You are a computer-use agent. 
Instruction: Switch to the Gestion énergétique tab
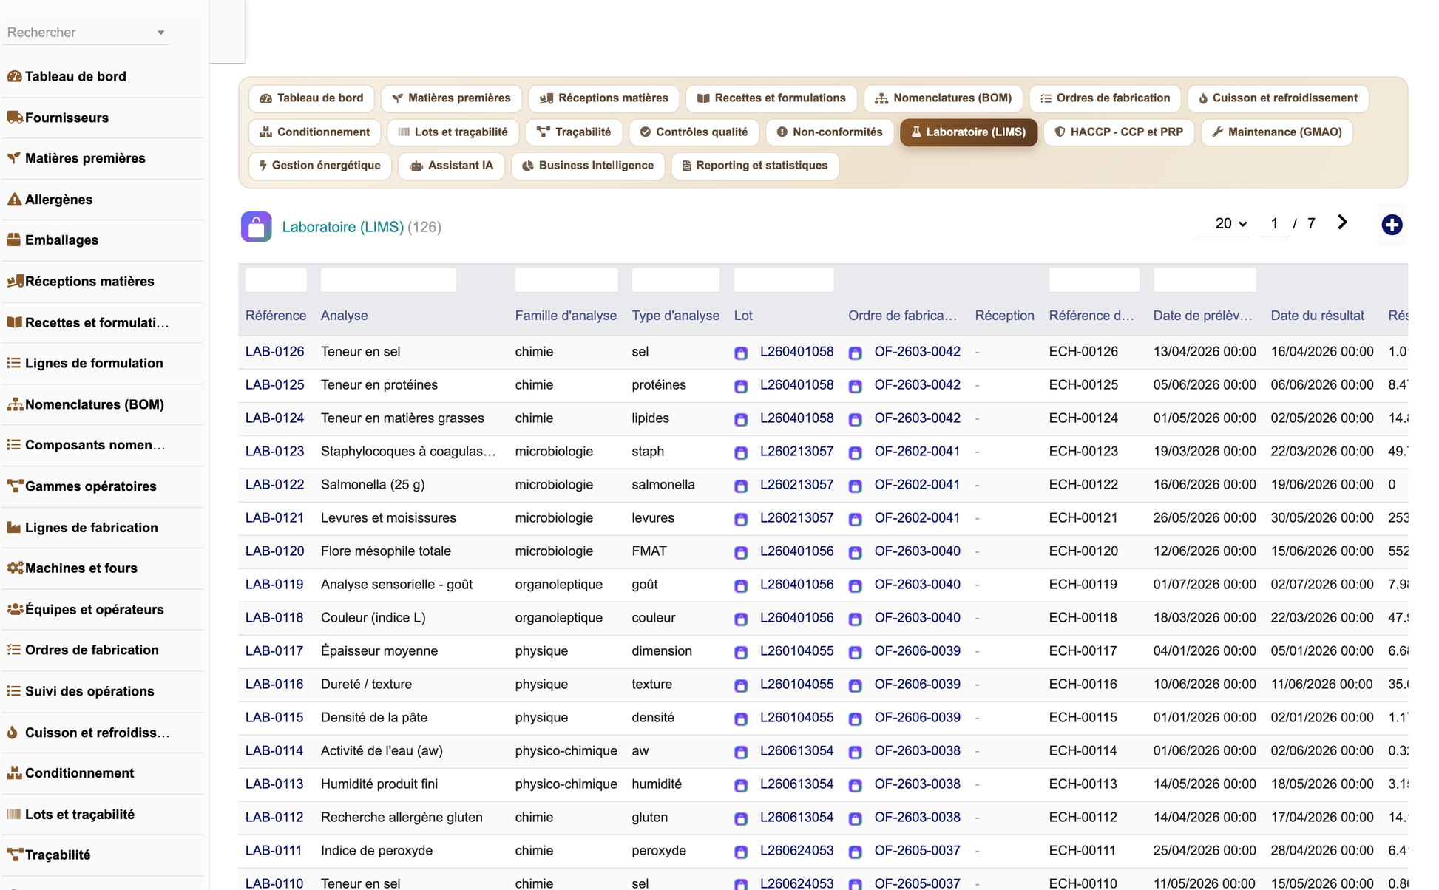(x=319, y=166)
